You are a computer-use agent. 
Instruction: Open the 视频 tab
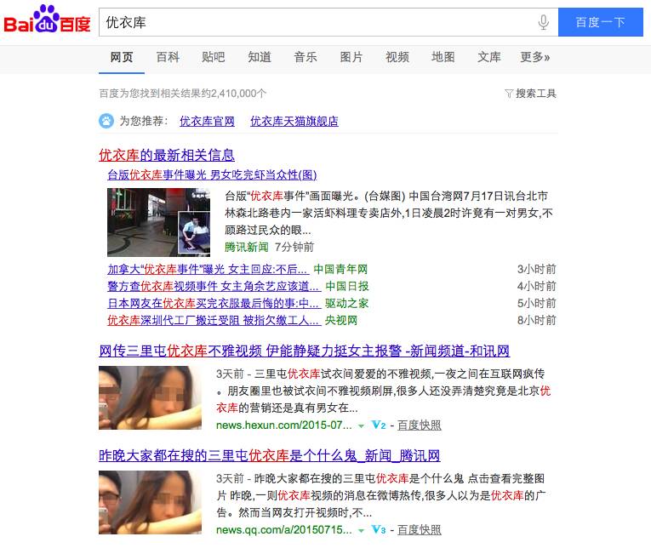click(397, 57)
